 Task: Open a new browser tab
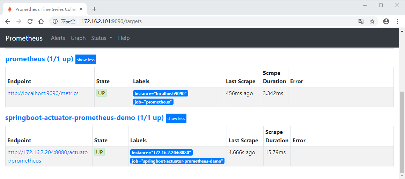94,9
